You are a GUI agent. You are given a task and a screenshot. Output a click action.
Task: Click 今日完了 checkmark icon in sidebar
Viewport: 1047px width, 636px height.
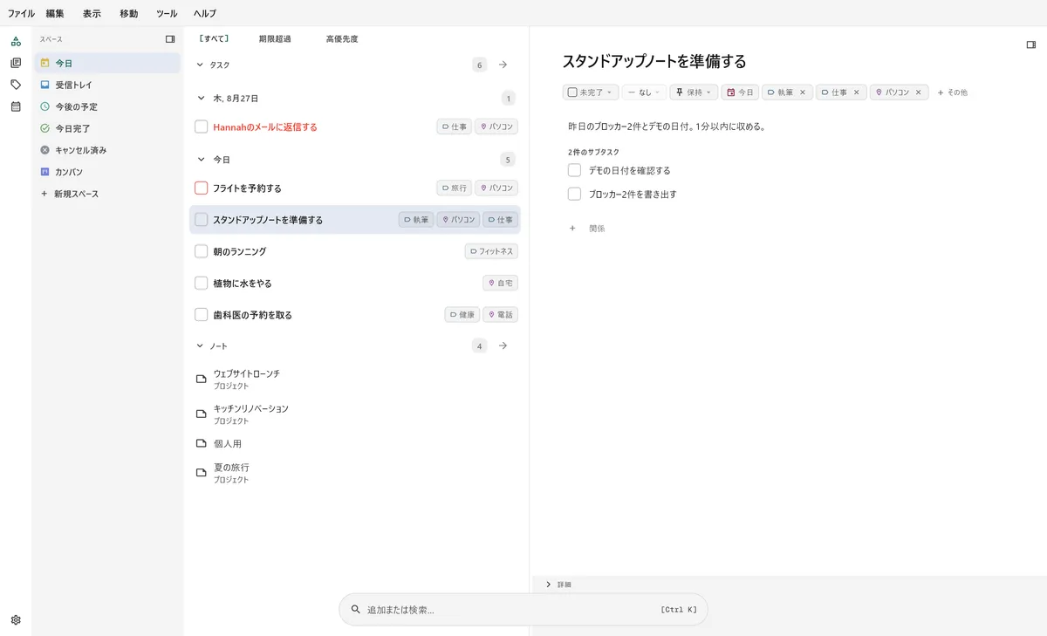coord(45,128)
